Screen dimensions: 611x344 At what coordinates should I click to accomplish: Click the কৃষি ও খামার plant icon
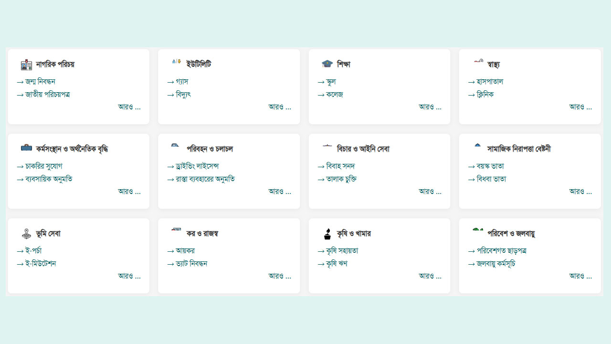(327, 234)
